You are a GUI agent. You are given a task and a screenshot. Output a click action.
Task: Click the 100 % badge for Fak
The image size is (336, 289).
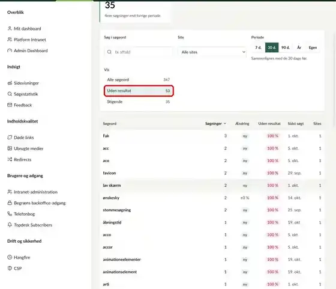(x=272, y=136)
